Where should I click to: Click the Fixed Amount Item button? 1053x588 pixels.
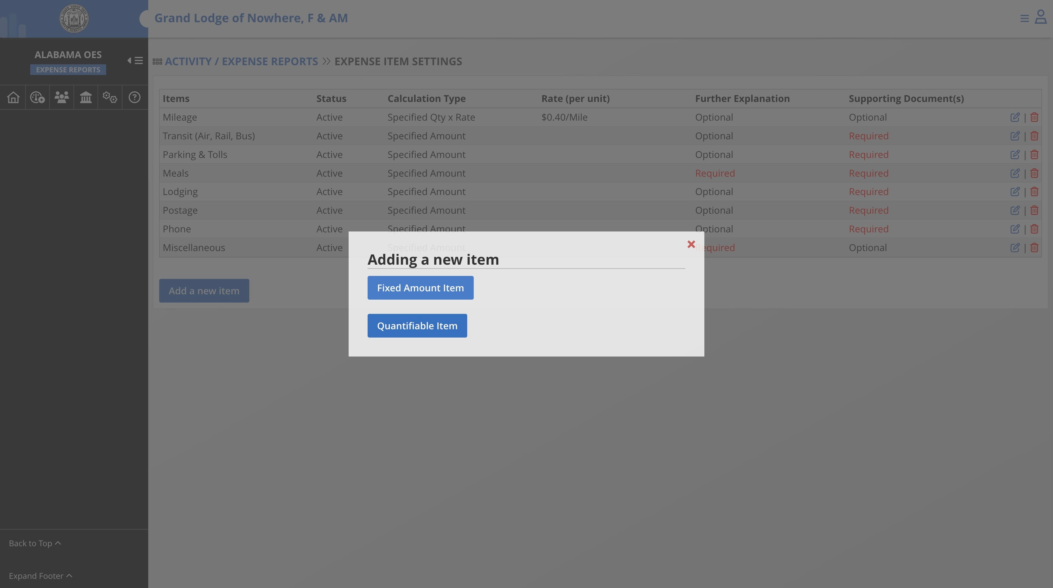pyautogui.click(x=420, y=288)
